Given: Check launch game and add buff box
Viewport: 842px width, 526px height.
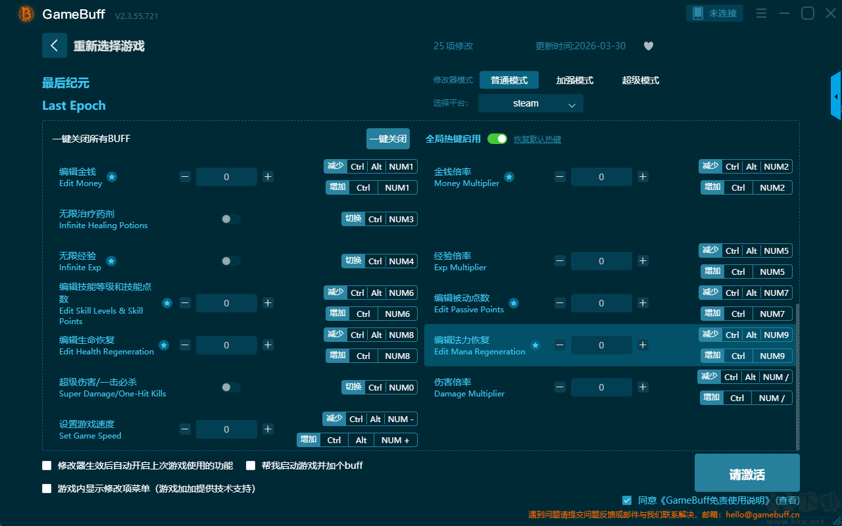Looking at the screenshot, I should pos(251,466).
